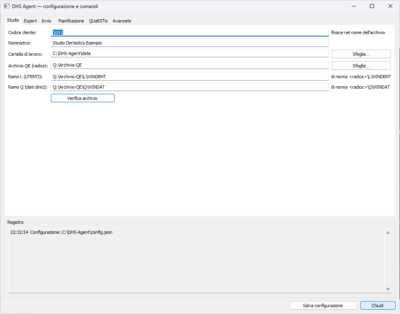The image size is (400, 314).
Task: Select the Studio tab
Action: tap(13, 20)
